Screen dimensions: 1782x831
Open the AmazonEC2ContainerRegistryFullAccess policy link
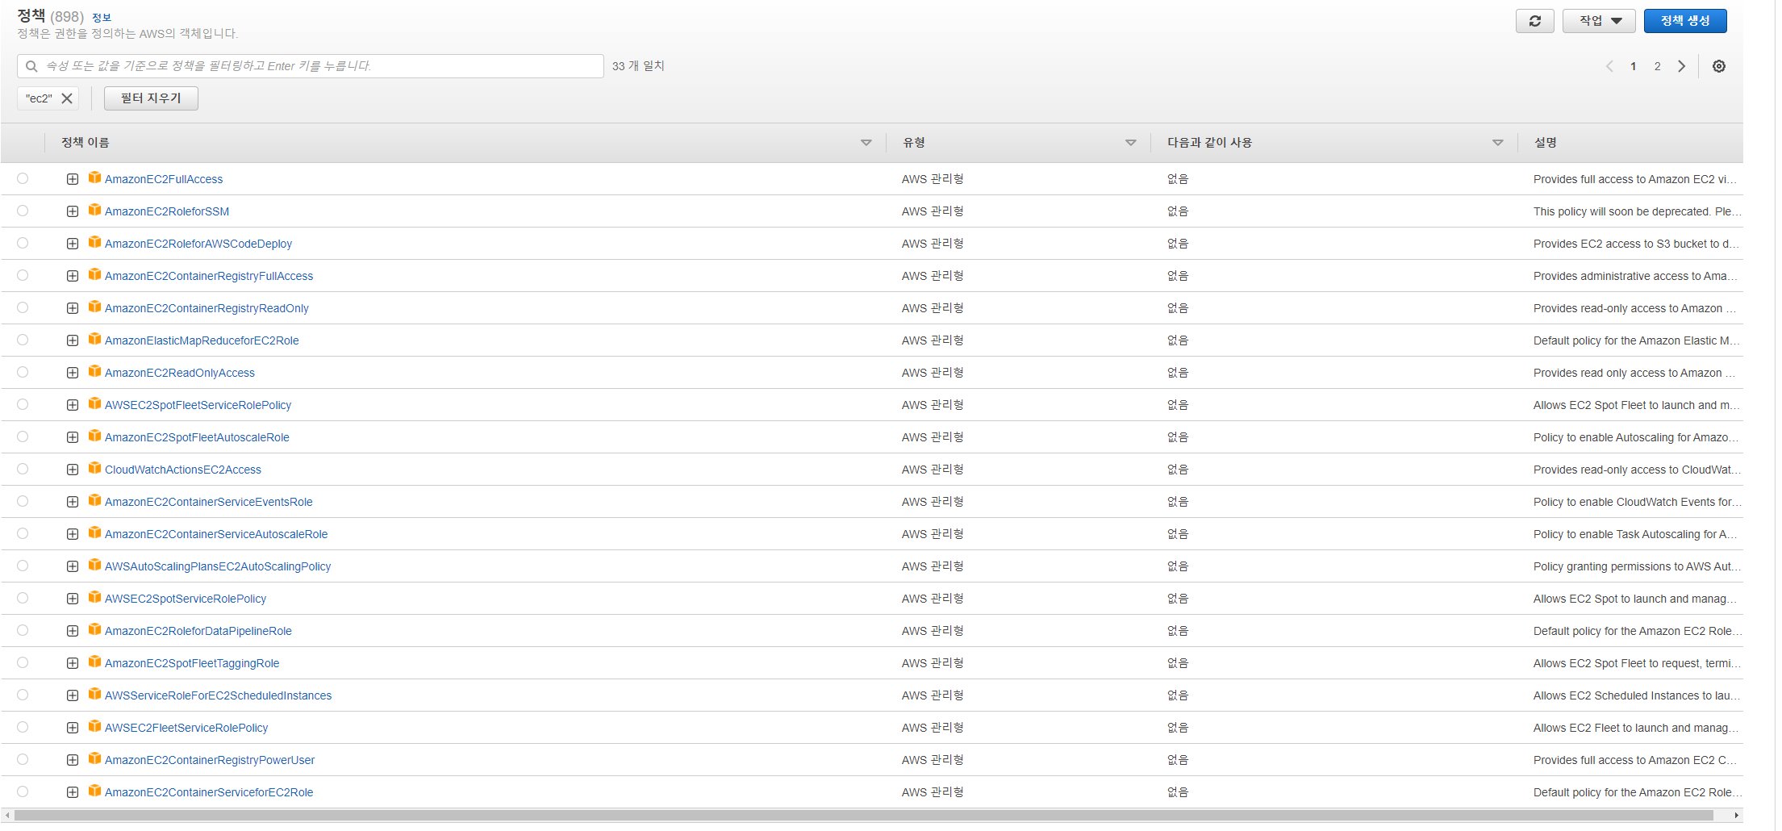209,276
